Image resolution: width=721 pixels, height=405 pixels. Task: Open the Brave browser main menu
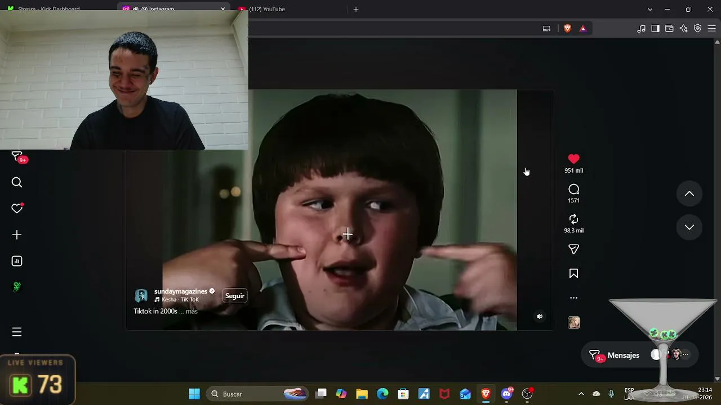(711, 29)
